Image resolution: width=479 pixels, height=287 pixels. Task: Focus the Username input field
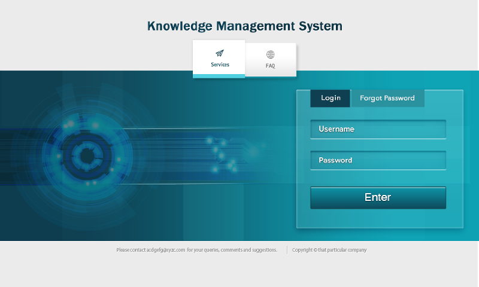point(378,129)
